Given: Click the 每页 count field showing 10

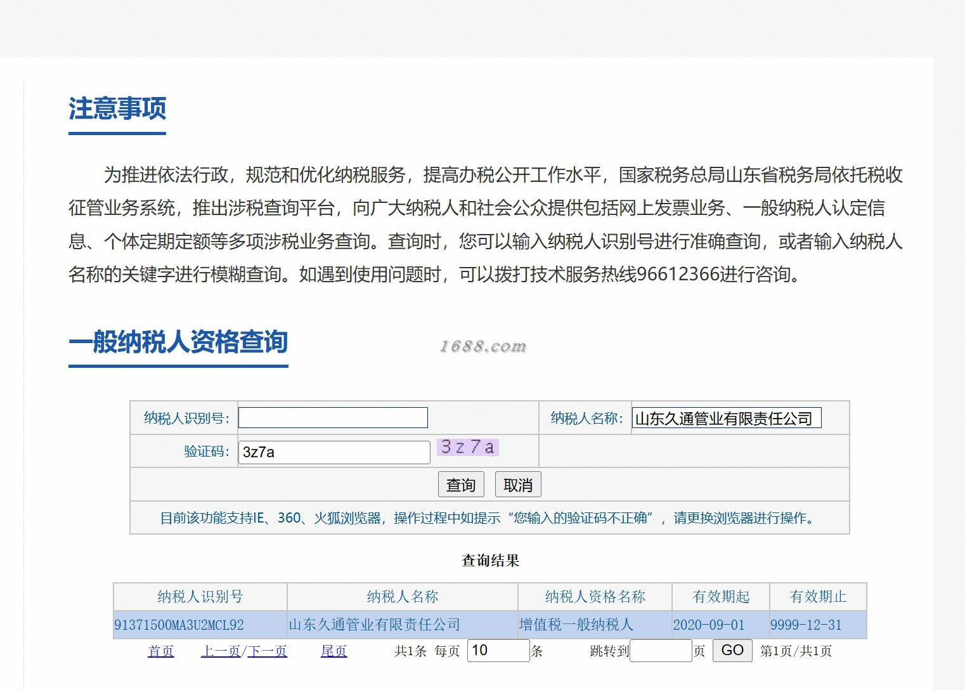Looking at the screenshot, I should 498,651.
